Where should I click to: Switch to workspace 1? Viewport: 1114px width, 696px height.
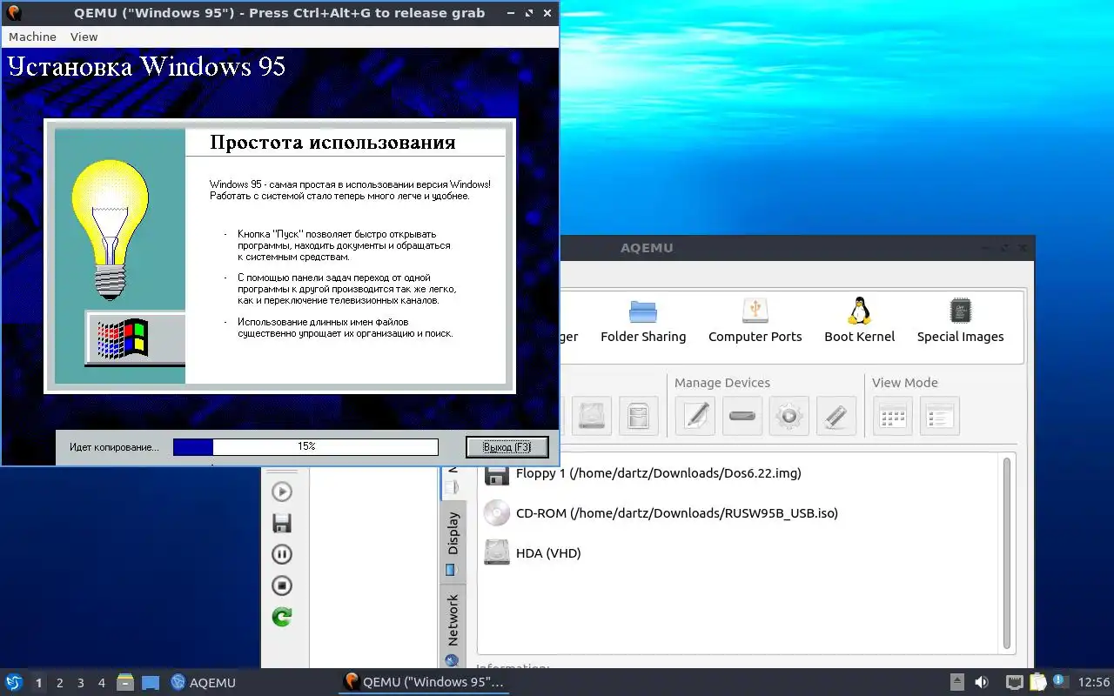point(38,683)
